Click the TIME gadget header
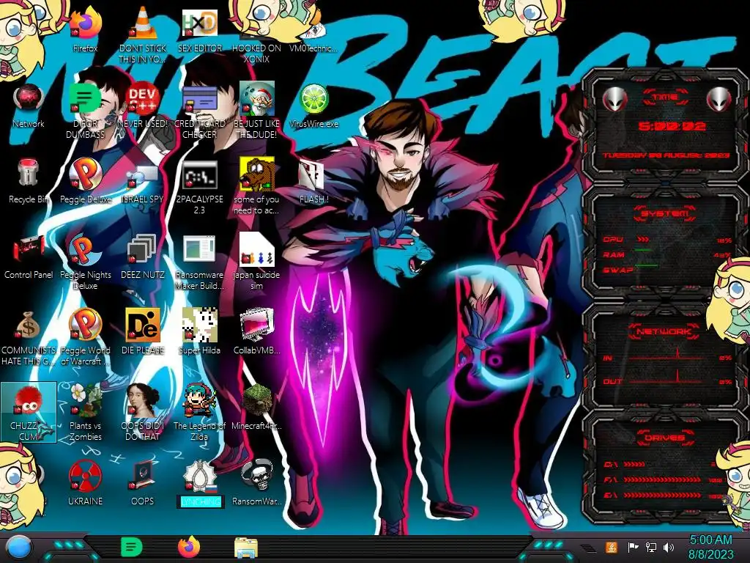The image size is (750, 563). (x=665, y=97)
